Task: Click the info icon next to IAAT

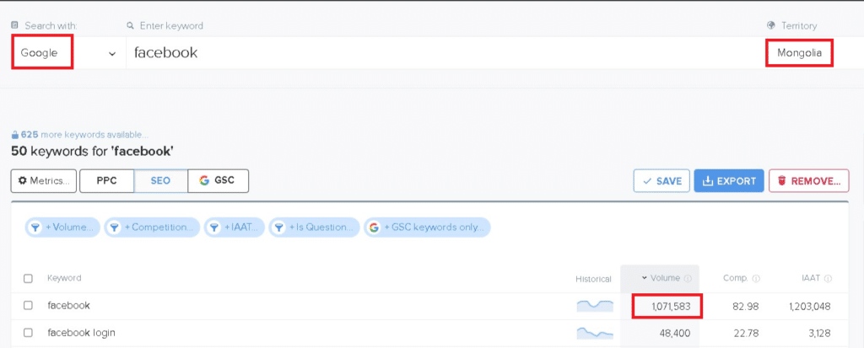Action: coord(828,279)
